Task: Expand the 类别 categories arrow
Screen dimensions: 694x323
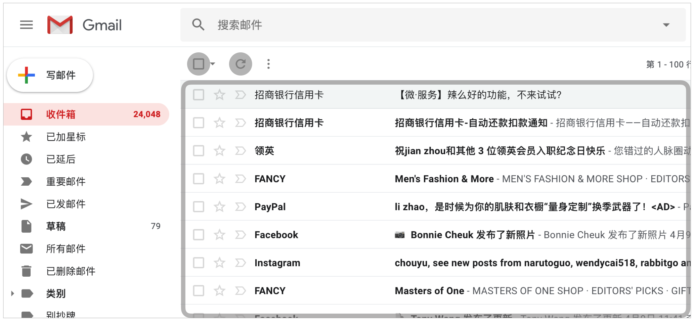Action: click(12, 293)
